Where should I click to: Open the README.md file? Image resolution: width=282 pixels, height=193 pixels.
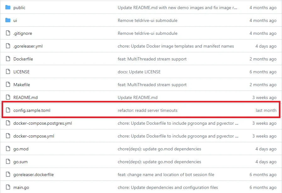(x=25, y=97)
